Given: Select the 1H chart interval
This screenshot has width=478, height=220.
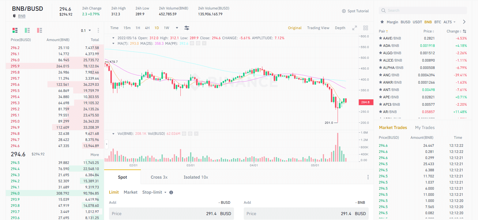Looking at the screenshot, I should [x=138, y=28].
